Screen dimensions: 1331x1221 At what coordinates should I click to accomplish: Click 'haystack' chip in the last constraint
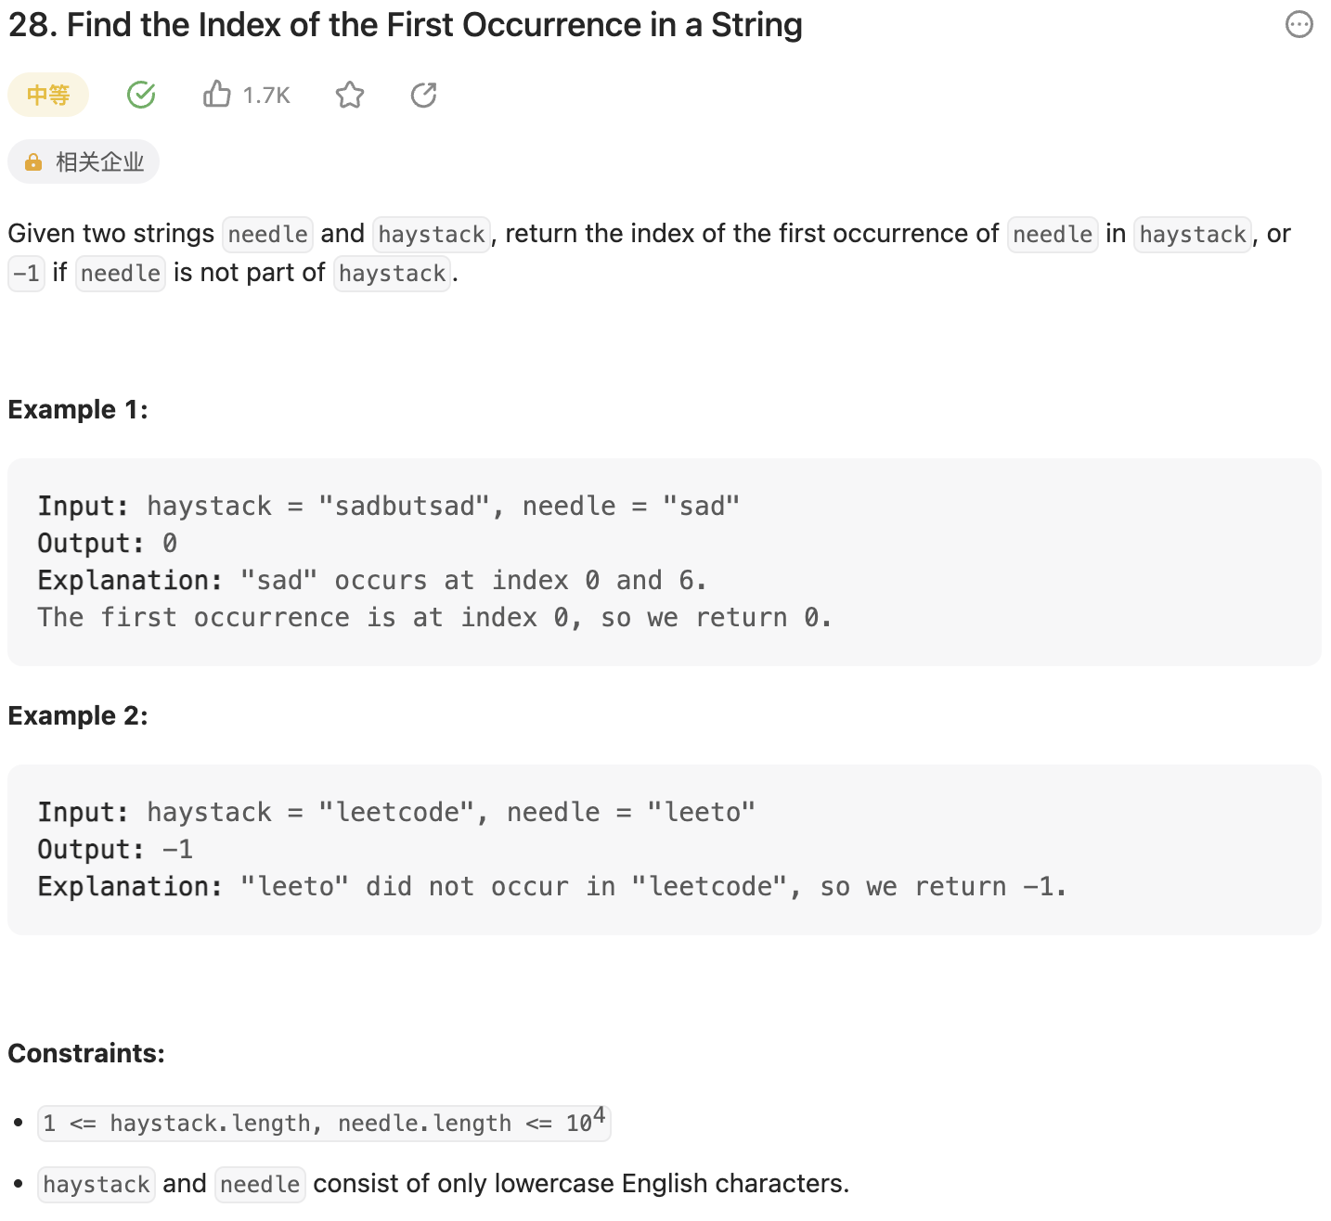[x=97, y=1185]
